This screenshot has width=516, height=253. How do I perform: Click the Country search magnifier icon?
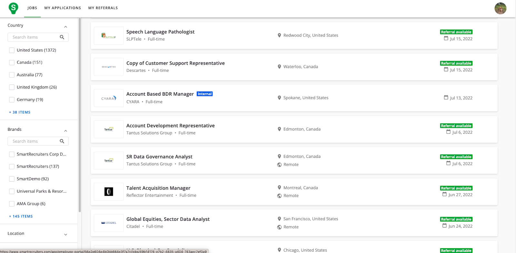pyautogui.click(x=62, y=37)
